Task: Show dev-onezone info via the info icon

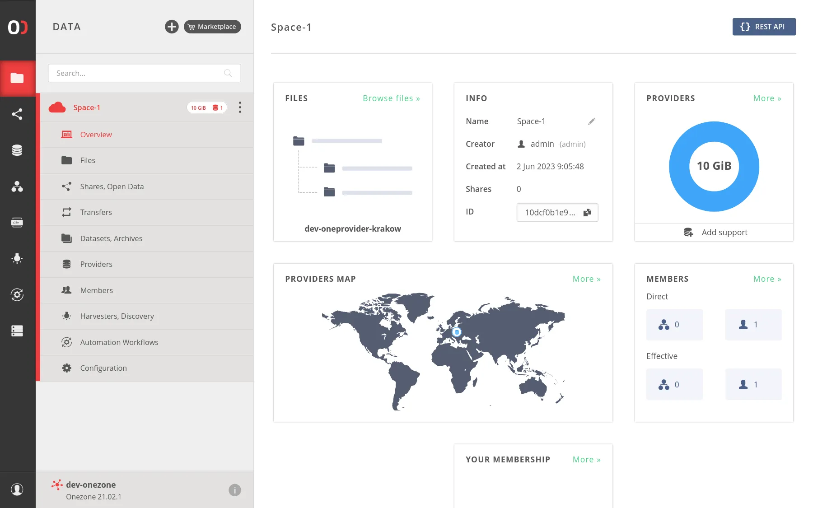Action: 234,490
